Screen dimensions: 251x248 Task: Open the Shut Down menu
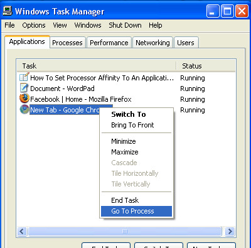(x=125, y=25)
